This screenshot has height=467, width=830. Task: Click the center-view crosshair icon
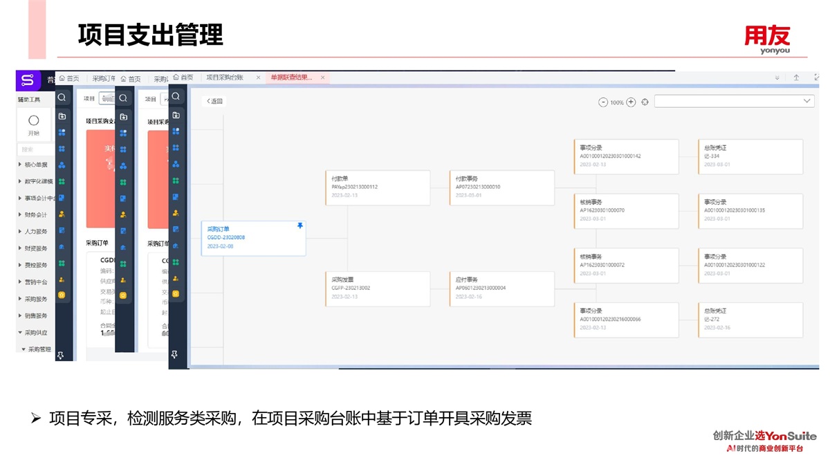pos(645,102)
